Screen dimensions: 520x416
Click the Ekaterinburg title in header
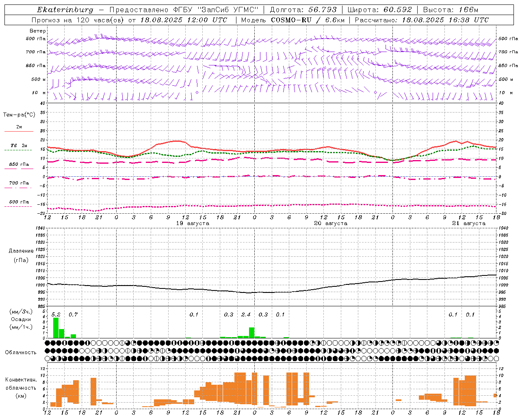coord(65,10)
